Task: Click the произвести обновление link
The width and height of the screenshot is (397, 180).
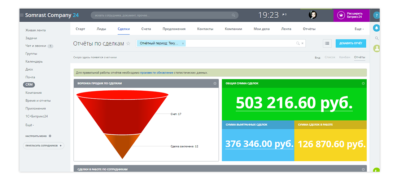Action: [157, 72]
